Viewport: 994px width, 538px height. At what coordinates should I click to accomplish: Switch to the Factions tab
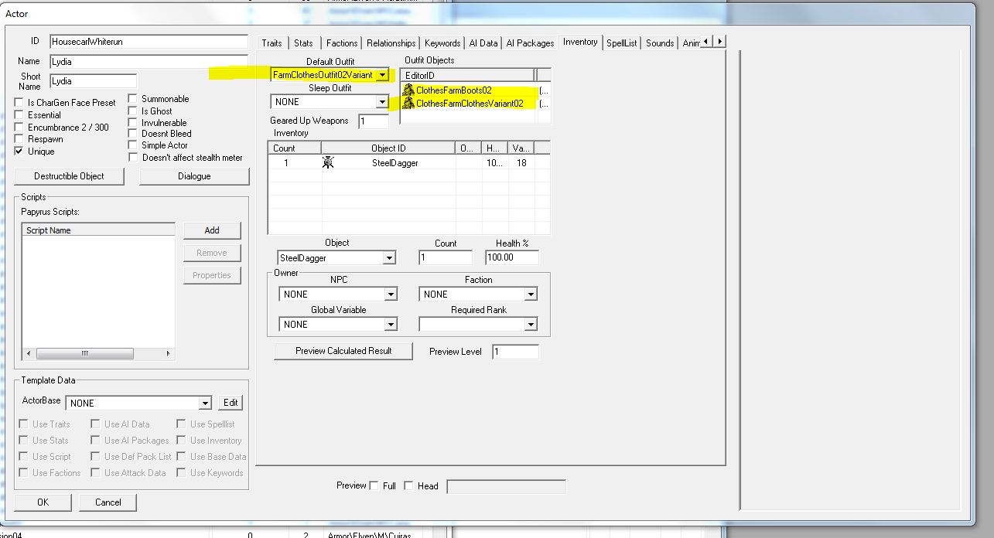[341, 43]
